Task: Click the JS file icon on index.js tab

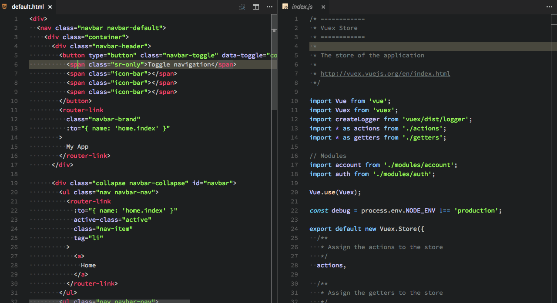Action: pos(286,7)
